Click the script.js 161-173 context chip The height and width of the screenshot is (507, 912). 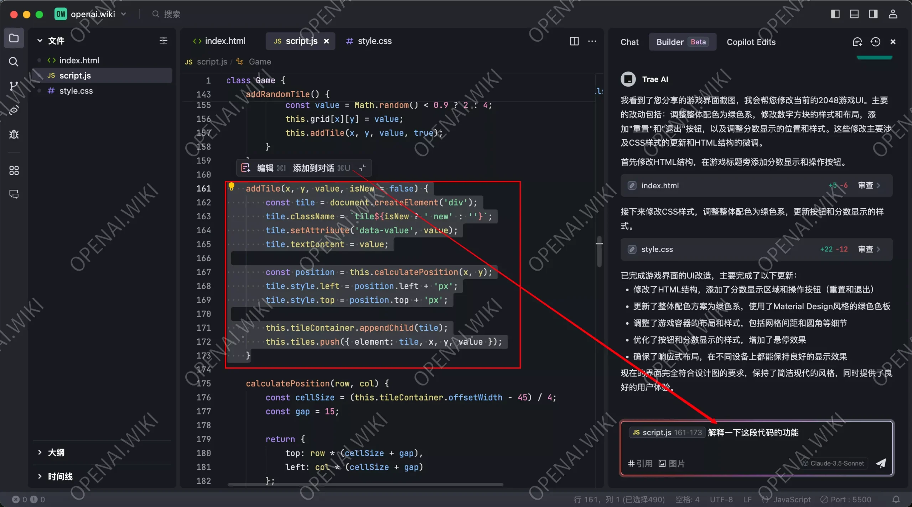click(x=667, y=432)
